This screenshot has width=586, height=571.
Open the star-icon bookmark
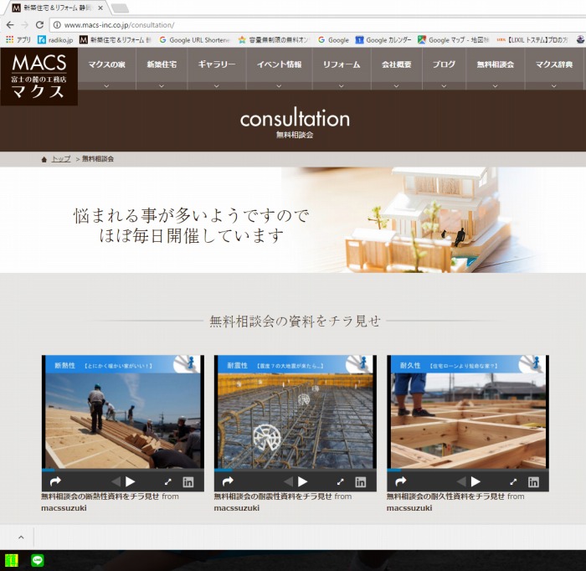click(x=274, y=39)
